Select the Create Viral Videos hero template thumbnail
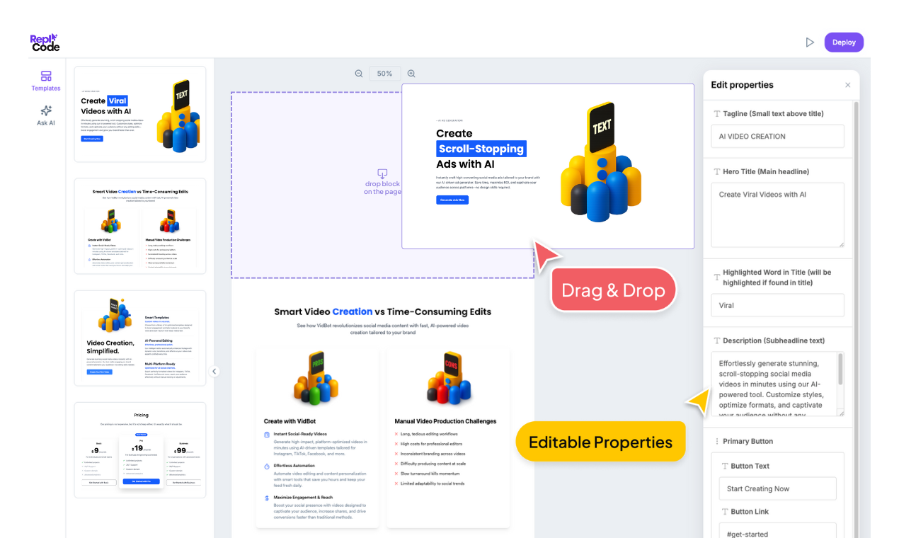This screenshot has height=538, width=899. (140, 114)
